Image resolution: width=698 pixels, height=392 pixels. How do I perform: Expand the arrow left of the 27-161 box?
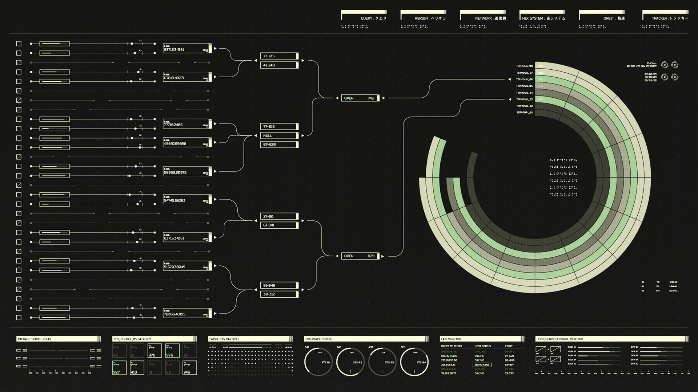[x=256, y=221]
